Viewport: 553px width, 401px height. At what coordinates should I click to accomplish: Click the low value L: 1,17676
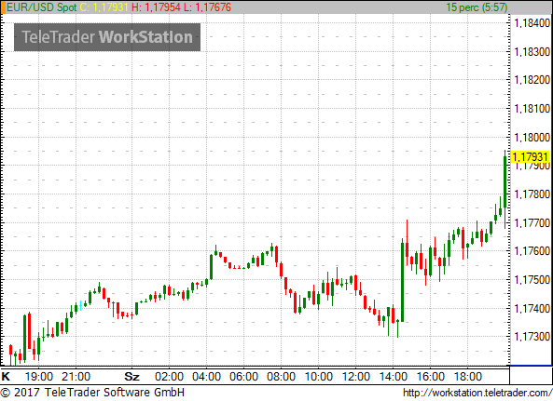pyautogui.click(x=207, y=7)
